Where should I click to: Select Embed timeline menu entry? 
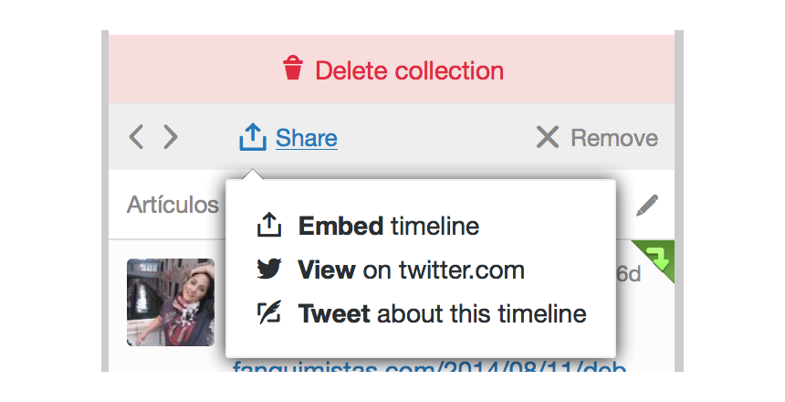click(x=389, y=226)
